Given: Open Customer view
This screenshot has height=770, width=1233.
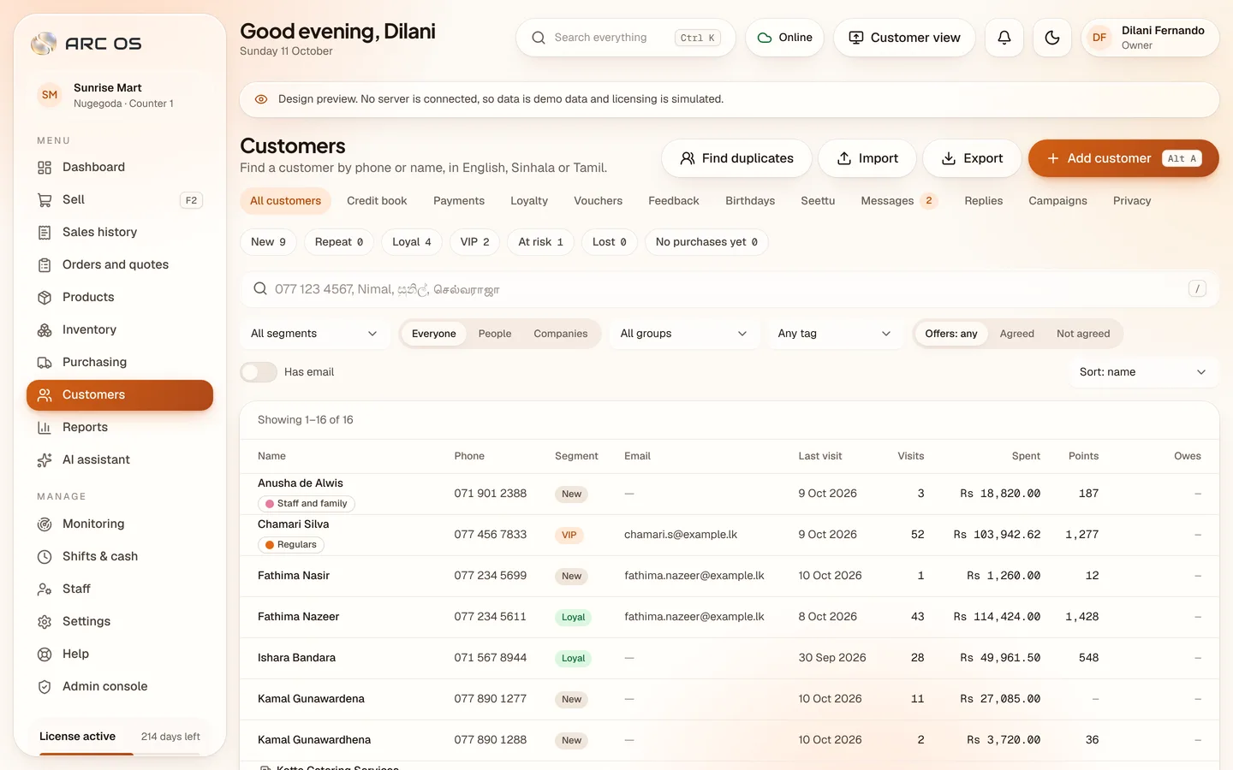Looking at the screenshot, I should 904,38.
